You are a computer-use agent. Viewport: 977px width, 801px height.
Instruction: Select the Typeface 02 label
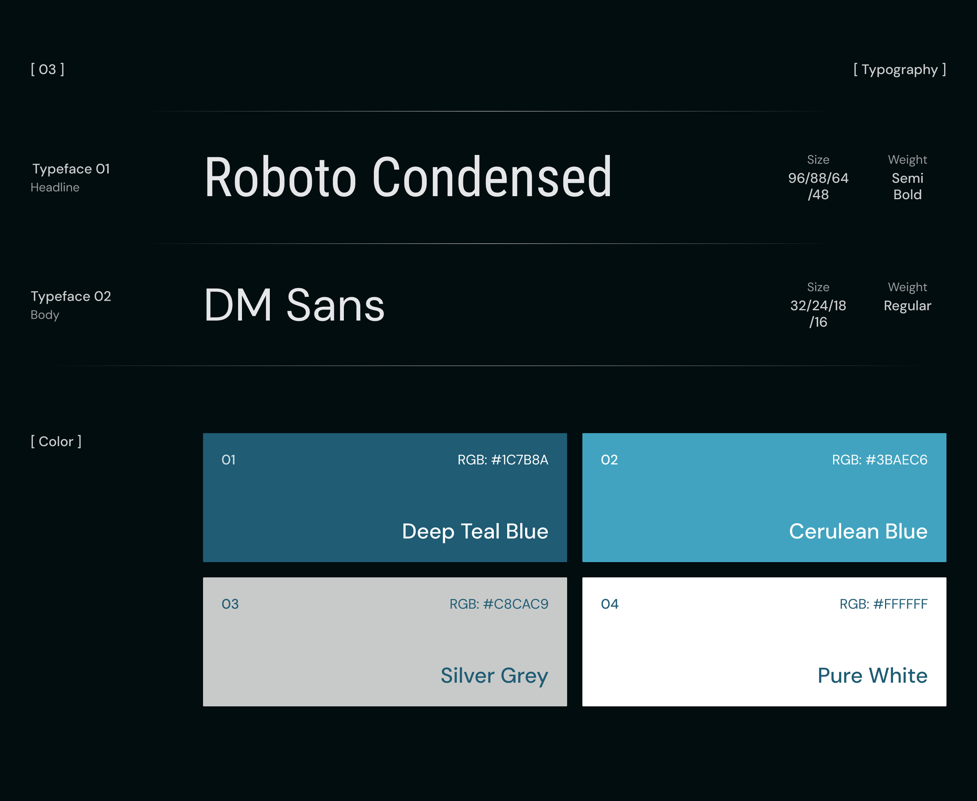click(x=71, y=296)
